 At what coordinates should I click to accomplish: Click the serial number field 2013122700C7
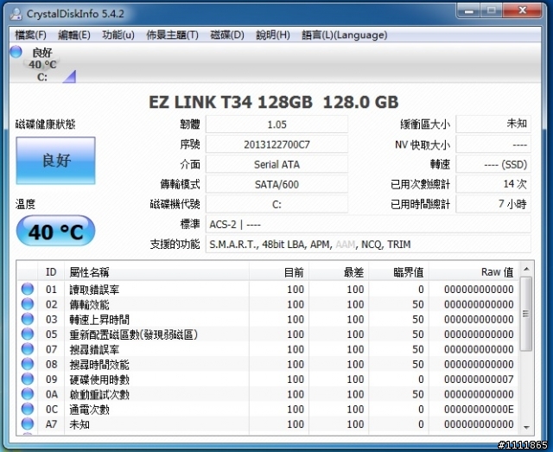coord(276,144)
